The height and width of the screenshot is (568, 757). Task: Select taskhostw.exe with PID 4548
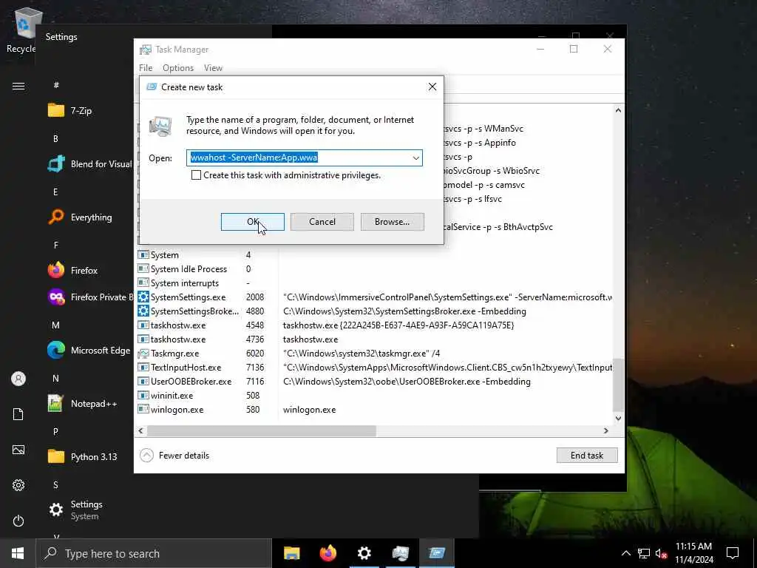click(x=375, y=325)
